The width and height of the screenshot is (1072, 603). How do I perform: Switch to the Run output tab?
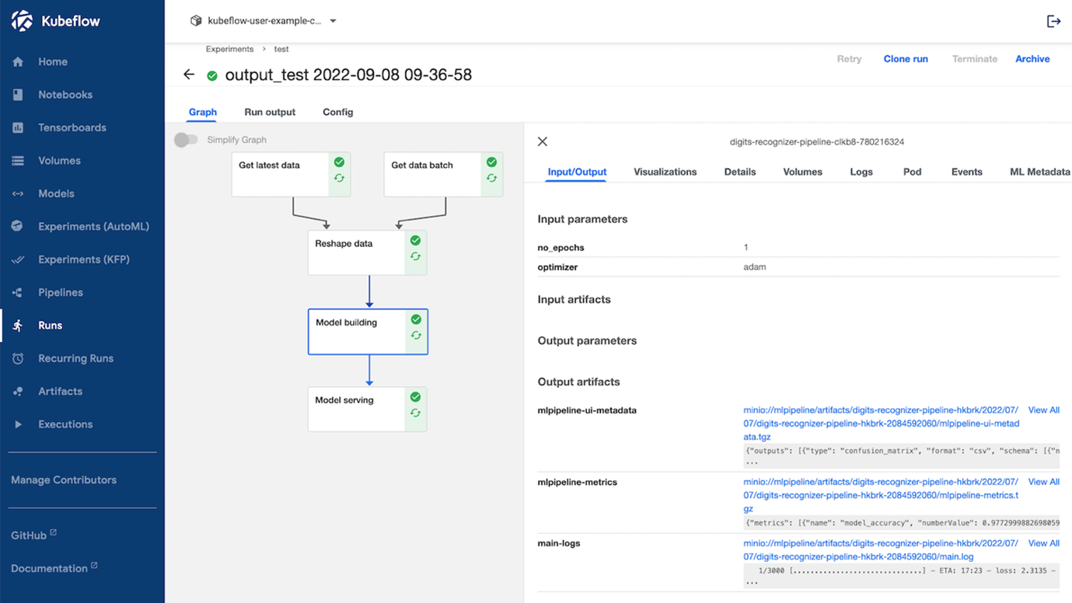[270, 112]
